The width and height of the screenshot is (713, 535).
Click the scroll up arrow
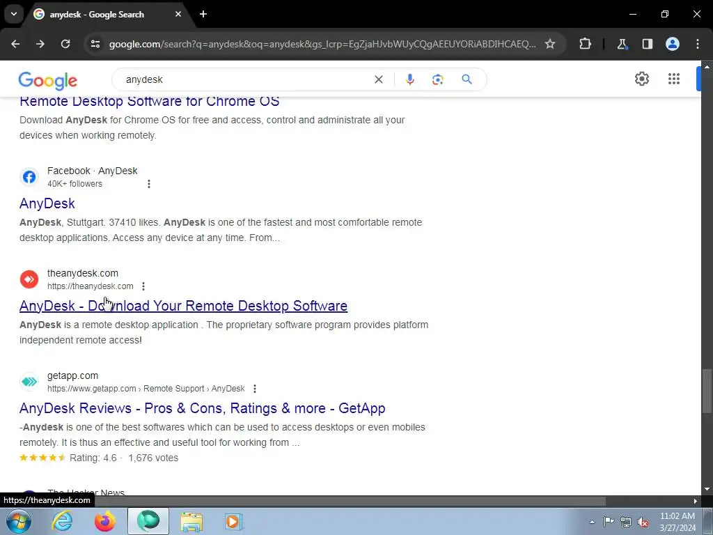click(706, 67)
